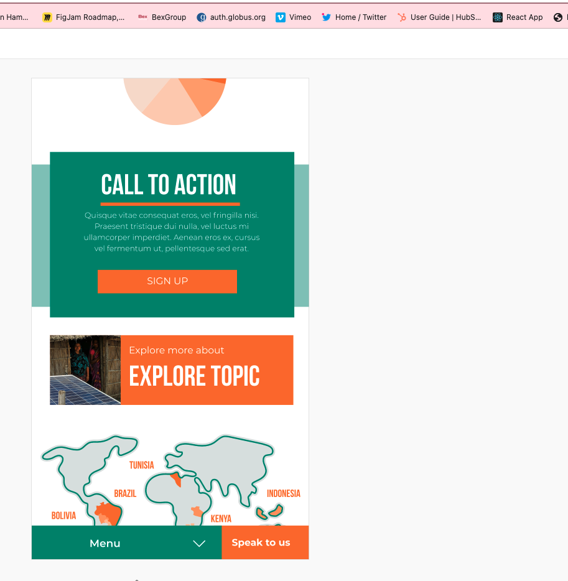
Task: Expand the Menu chevron arrow
Action: [199, 544]
